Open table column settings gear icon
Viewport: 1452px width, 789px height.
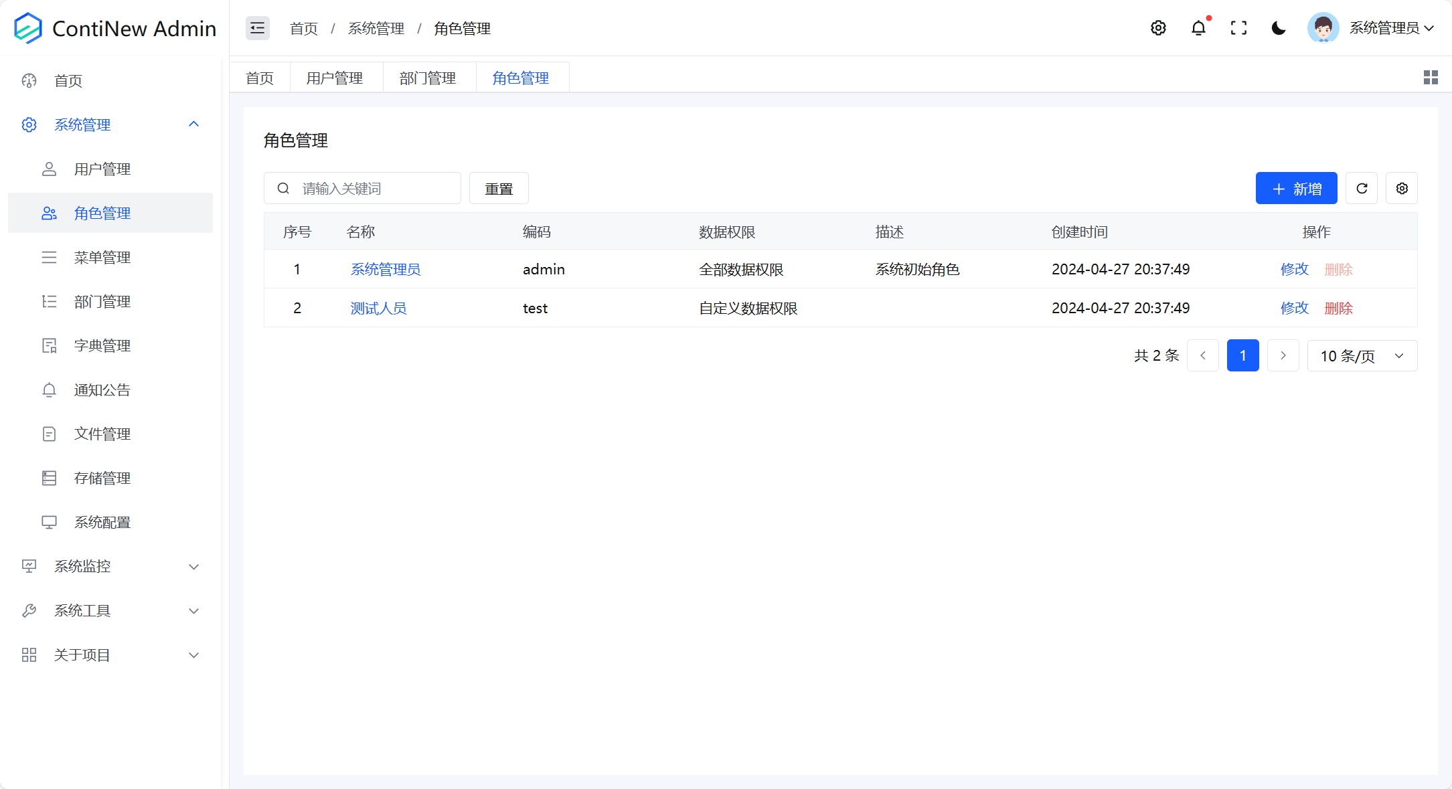point(1402,188)
